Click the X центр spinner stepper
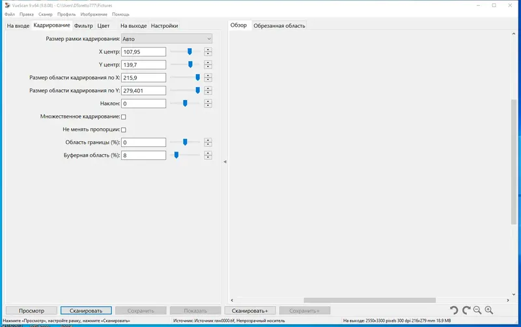Viewport: 521px width, 327px height. tap(208, 52)
